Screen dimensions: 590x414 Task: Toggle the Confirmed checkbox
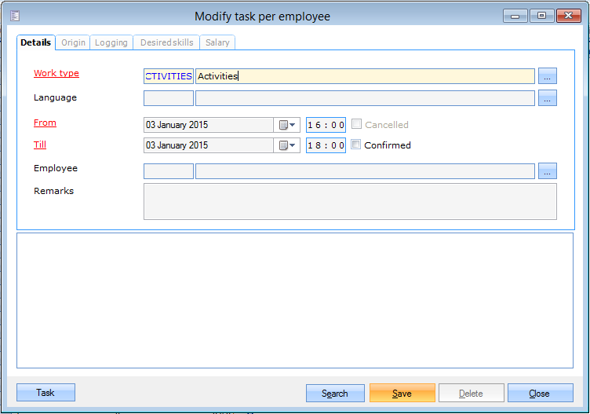pos(356,145)
